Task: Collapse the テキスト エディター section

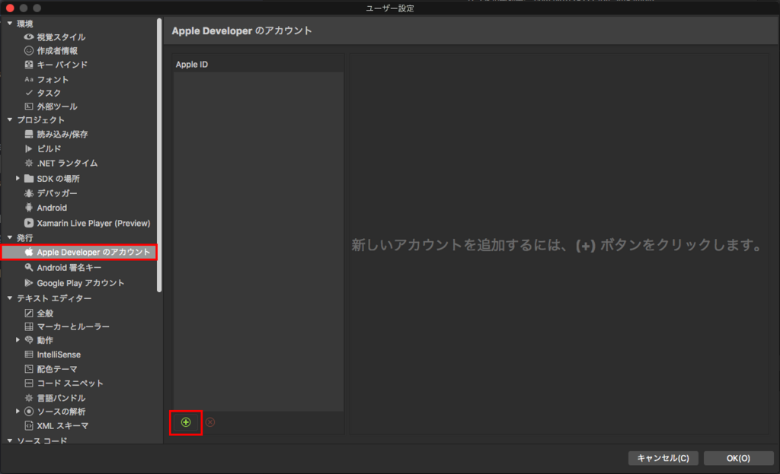Action: tap(10, 298)
